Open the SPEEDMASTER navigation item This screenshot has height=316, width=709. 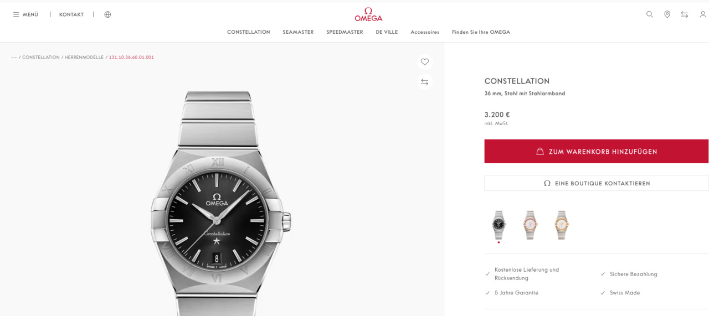tap(345, 32)
